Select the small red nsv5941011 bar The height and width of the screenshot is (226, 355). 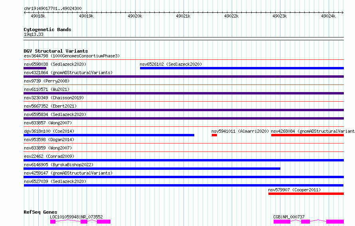tap(215, 135)
